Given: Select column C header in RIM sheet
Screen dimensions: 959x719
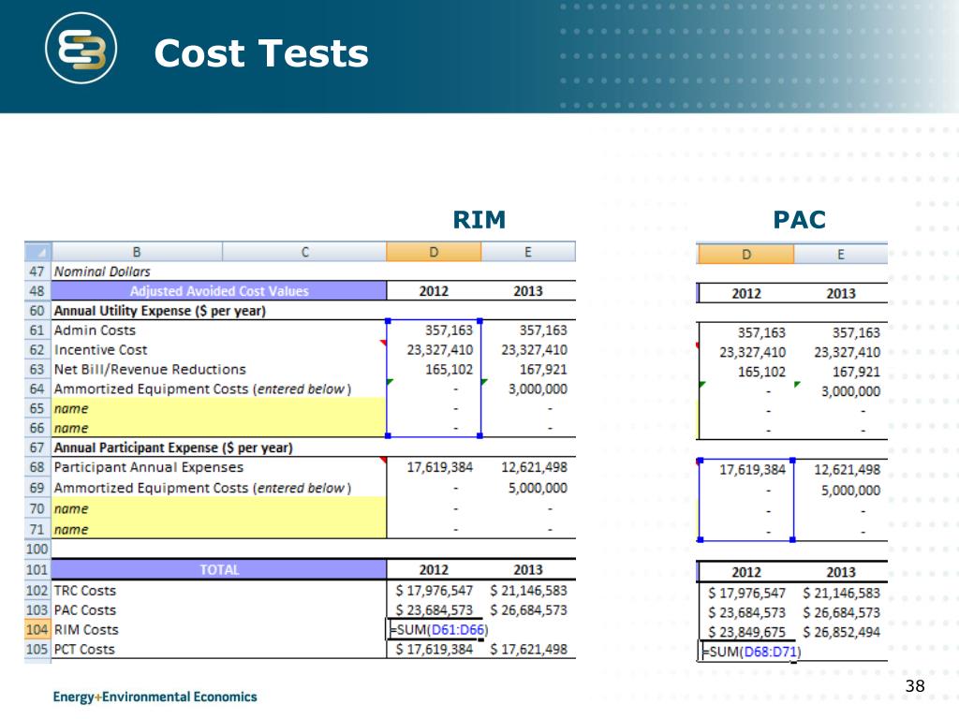Looking at the screenshot, I should (x=304, y=252).
